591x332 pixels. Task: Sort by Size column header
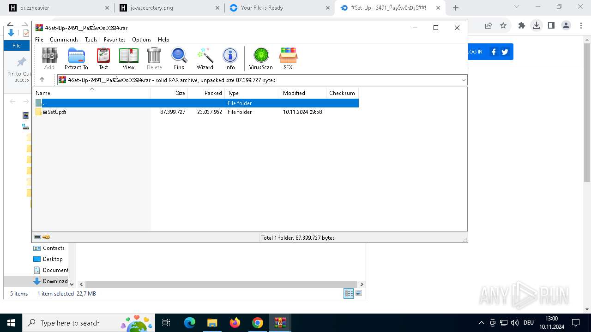point(169,93)
